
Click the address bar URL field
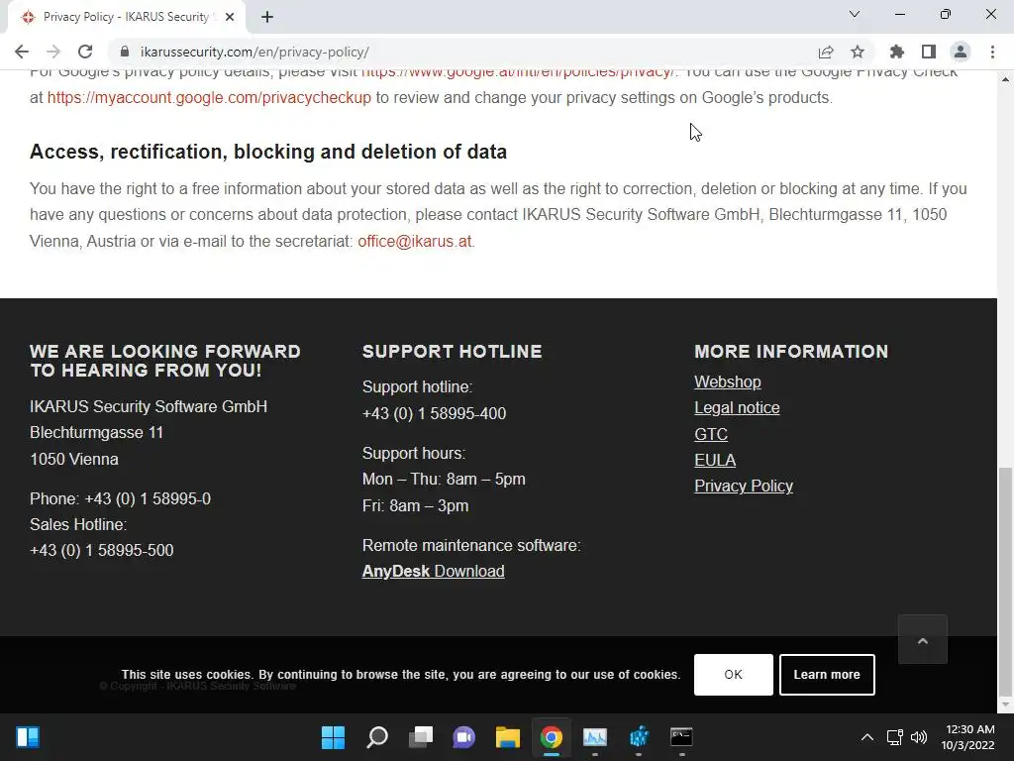click(465, 52)
